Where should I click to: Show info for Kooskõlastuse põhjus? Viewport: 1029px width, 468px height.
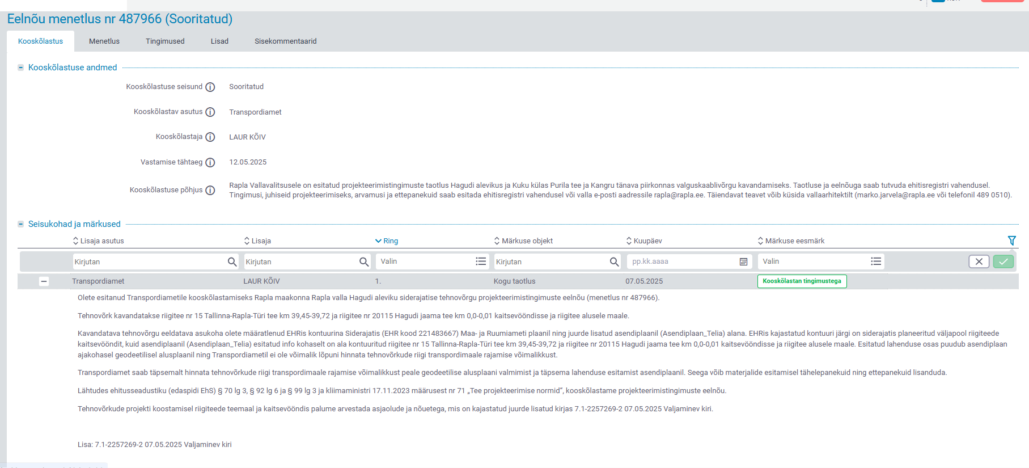coord(210,191)
